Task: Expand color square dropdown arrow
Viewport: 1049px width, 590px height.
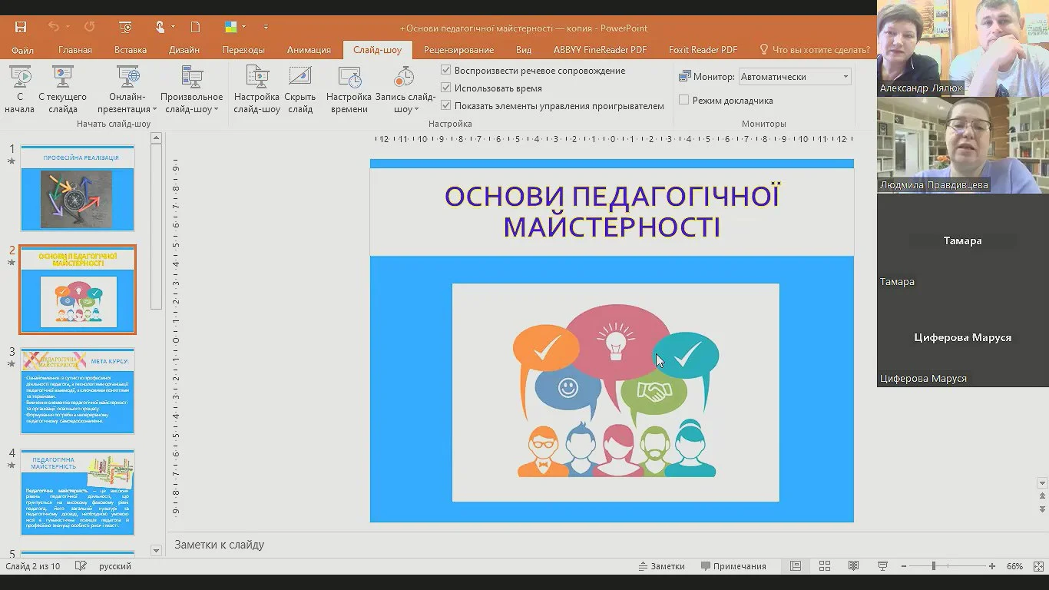Action: (243, 27)
